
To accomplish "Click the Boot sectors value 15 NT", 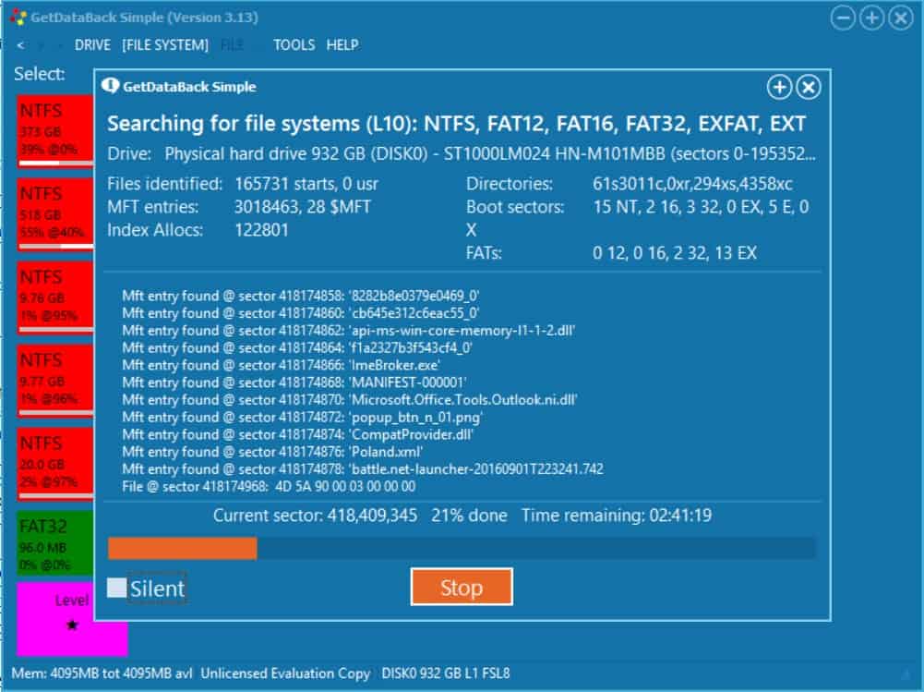I will click(x=702, y=207).
